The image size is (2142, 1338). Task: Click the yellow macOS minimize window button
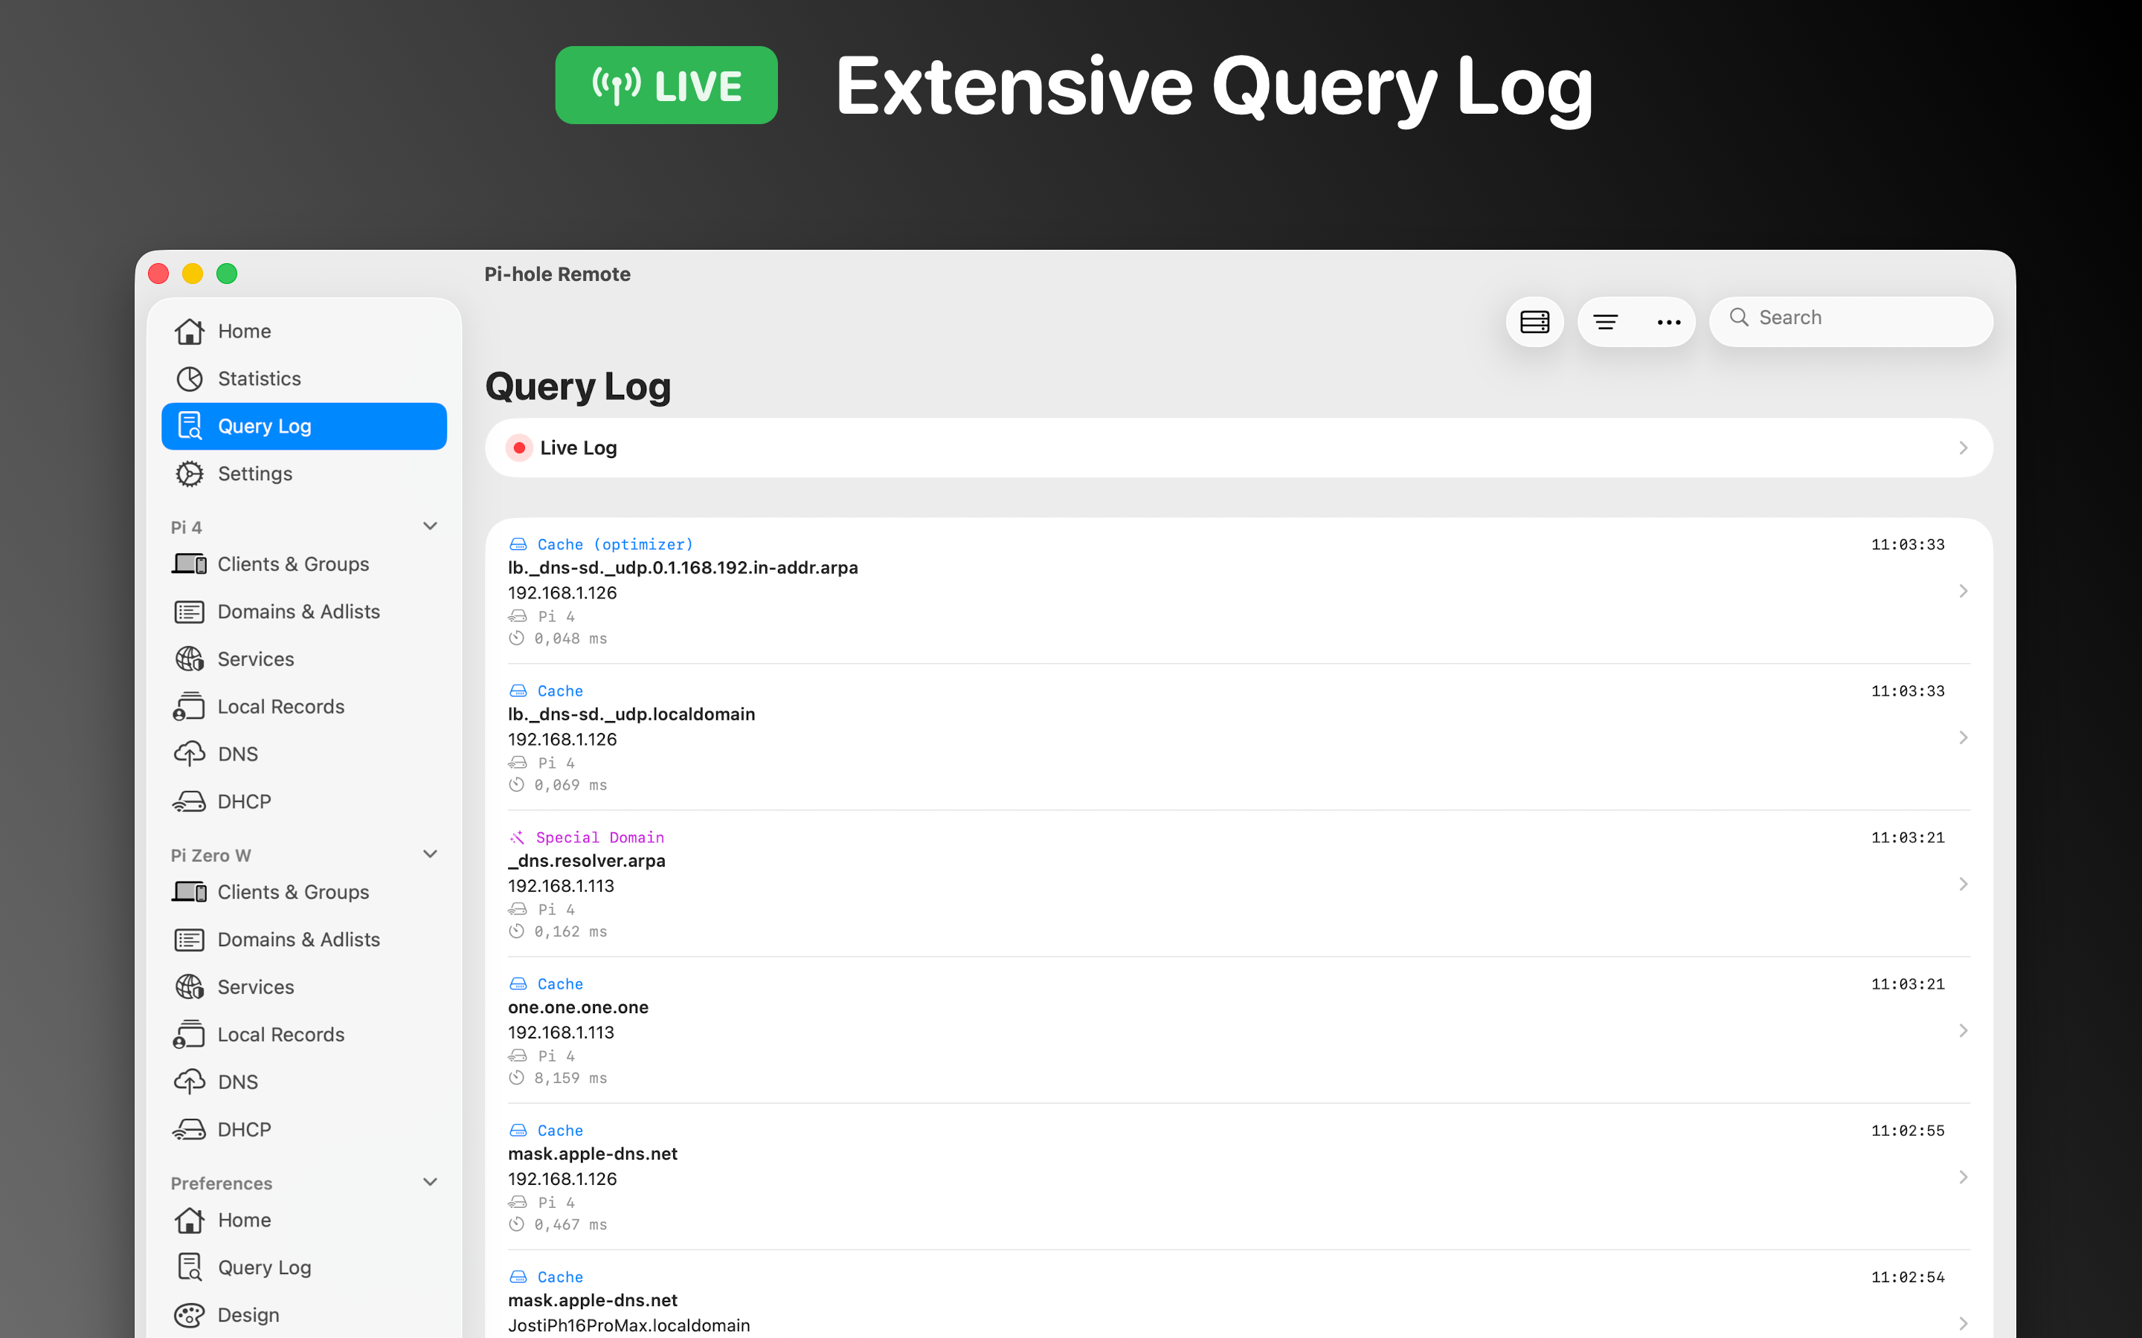coord(192,274)
